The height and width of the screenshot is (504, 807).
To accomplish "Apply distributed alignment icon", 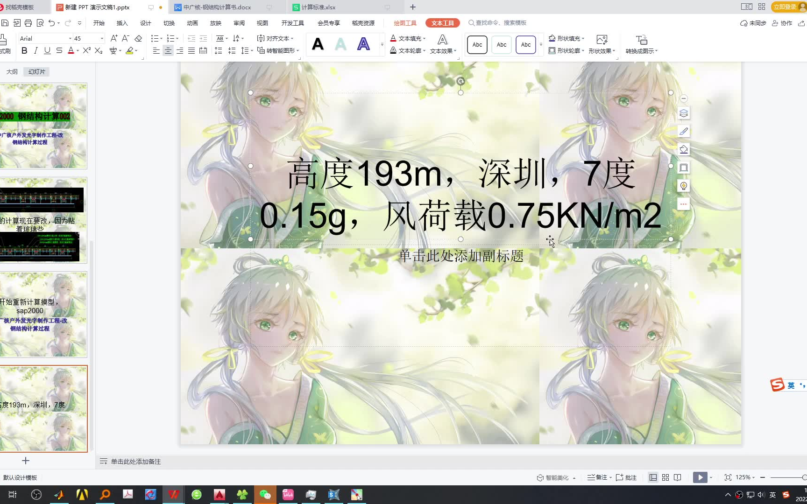I will pyautogui.click(x=203, y=50).
